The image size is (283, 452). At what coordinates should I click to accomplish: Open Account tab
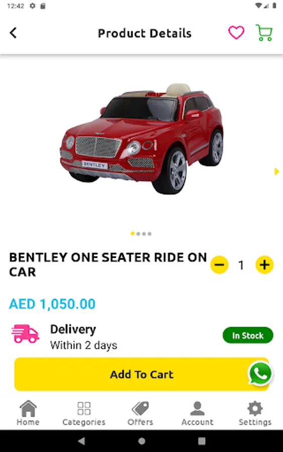point(198,413)
